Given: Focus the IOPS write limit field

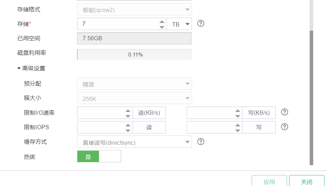Looking at the screenshot, I should tap(210, 127).
